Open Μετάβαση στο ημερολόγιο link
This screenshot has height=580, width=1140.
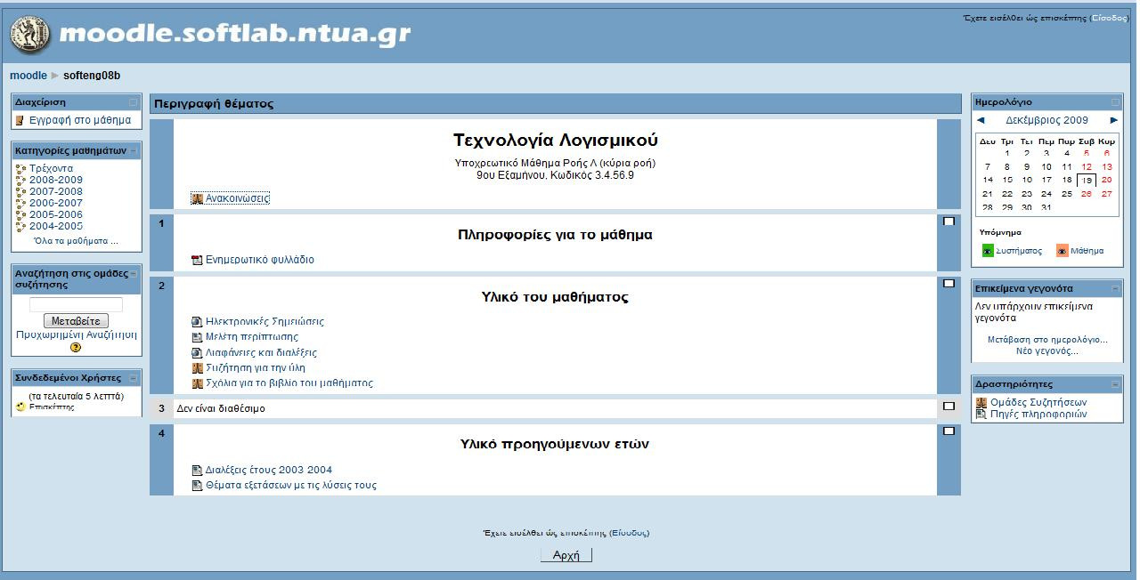click(1047, 340)
